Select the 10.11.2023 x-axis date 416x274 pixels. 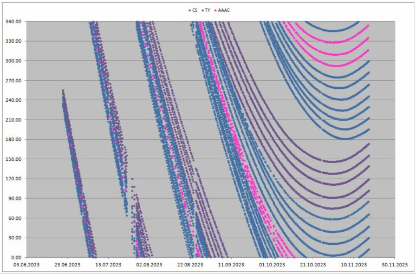pos(354,265)
